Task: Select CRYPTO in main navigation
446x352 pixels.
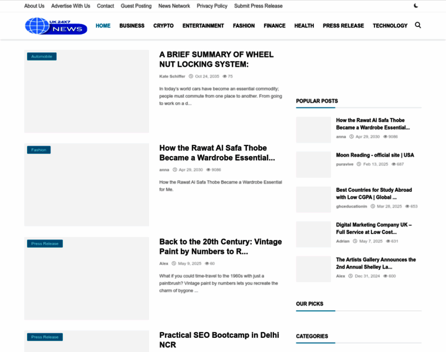Action: 163,26
